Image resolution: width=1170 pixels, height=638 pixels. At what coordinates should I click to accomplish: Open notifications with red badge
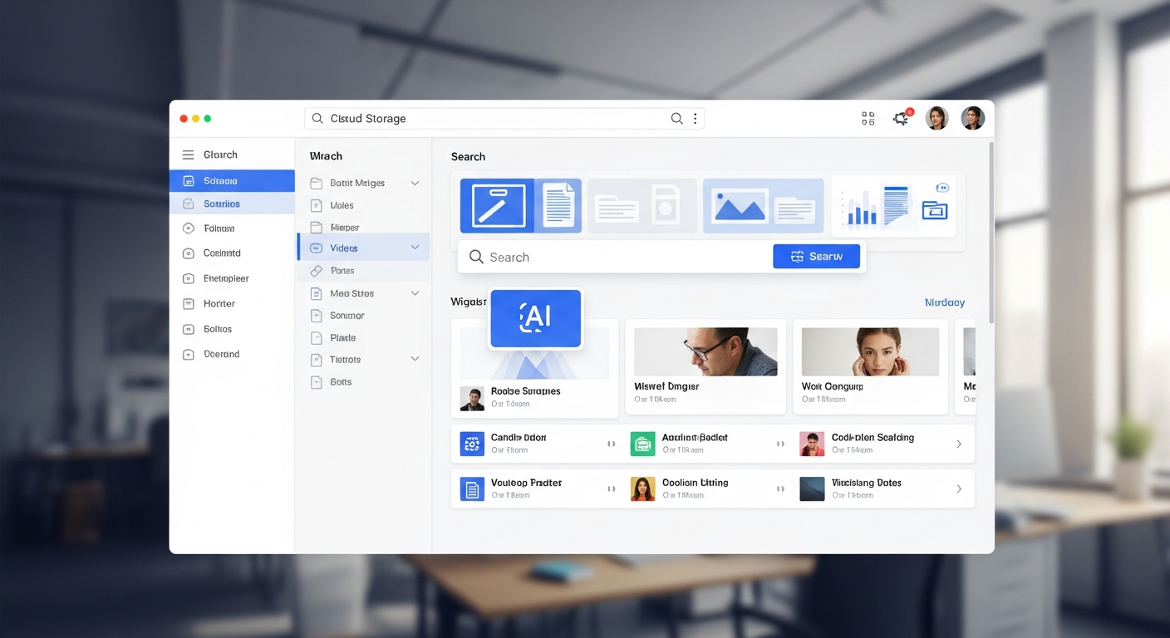pos(901,119)
